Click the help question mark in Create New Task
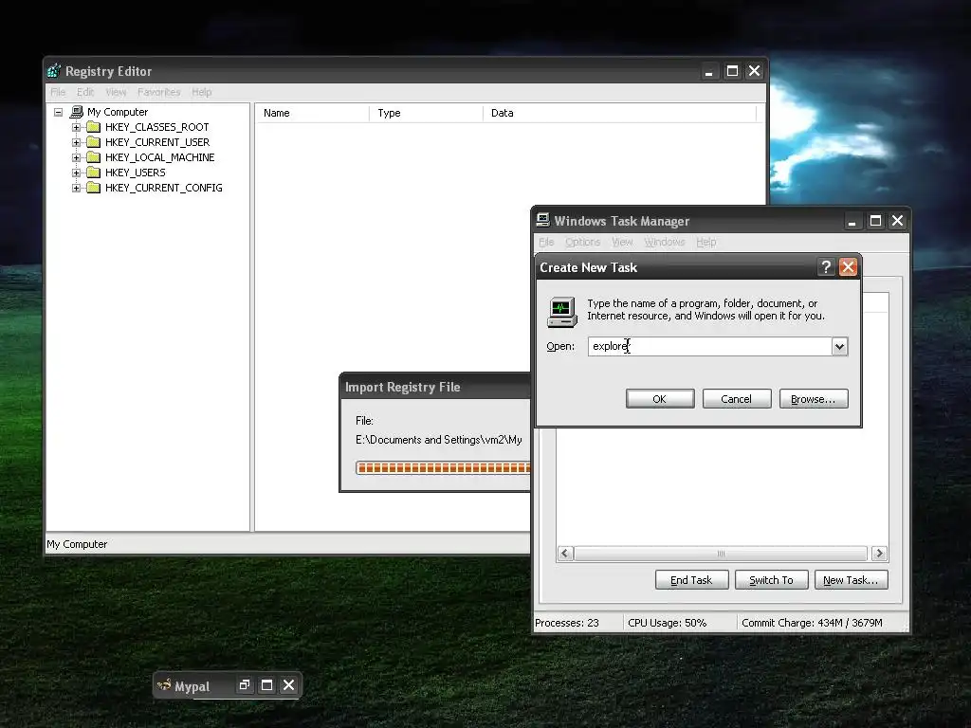Viewport: 971px width, 728px height. tap(826, 266)
